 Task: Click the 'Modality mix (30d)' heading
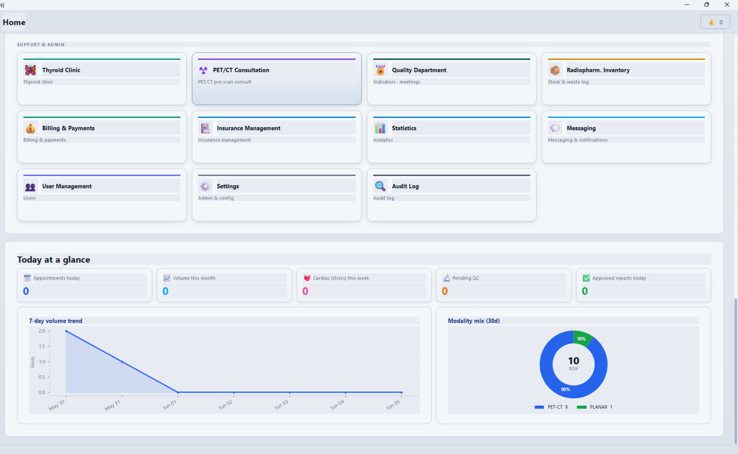(474, 321)
